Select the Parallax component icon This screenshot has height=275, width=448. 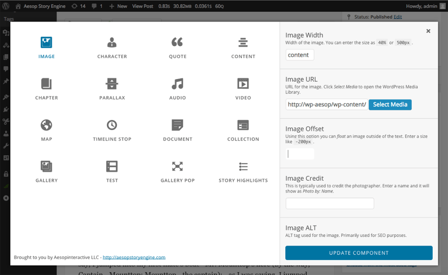point(112,84)
